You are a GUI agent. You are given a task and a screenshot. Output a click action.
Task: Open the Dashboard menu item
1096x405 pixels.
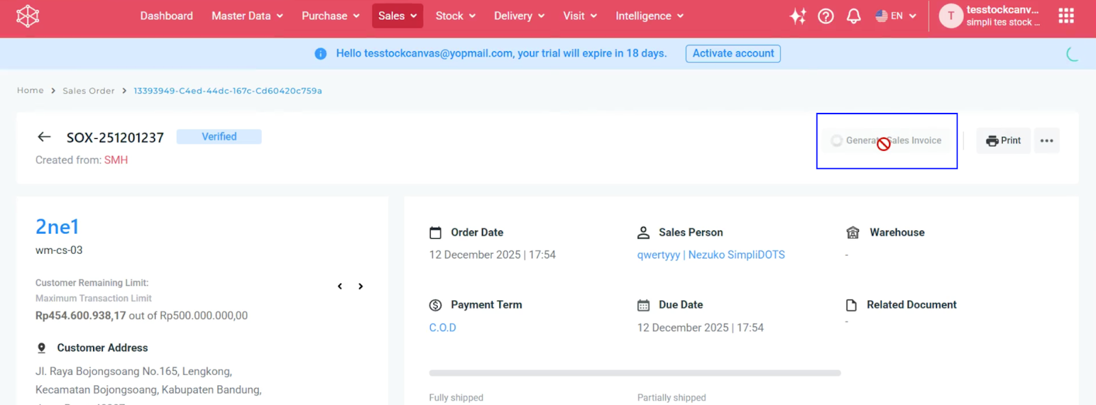pyautogui.click(x=166, y=16)
